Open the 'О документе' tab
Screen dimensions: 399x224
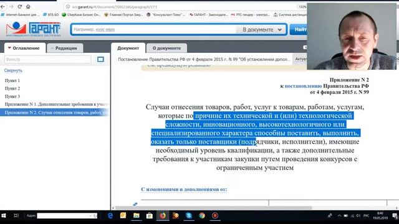point(166,48)
